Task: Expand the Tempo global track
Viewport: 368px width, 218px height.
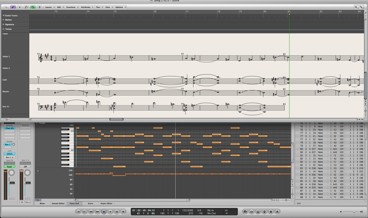Action: [x=3, y=29]
